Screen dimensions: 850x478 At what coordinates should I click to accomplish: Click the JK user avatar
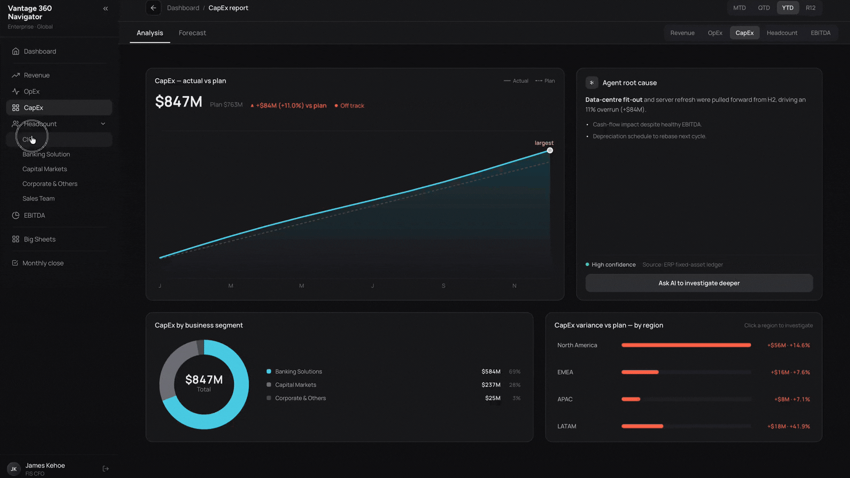[x=14, y=469]
